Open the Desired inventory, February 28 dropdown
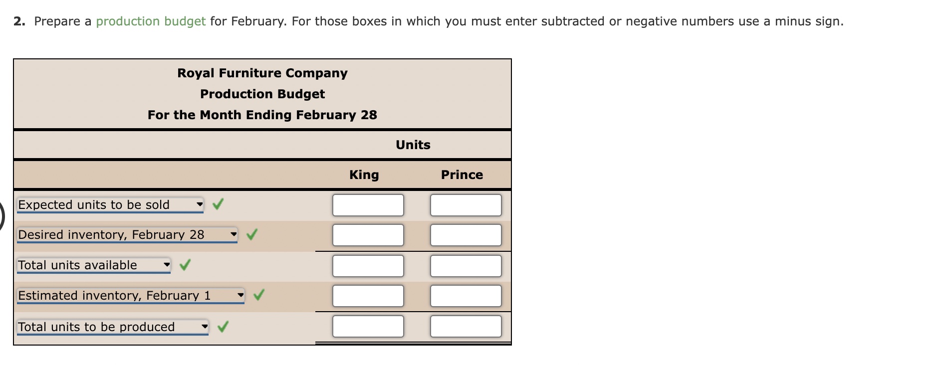 pyautogui.click(x=234, y=233)
